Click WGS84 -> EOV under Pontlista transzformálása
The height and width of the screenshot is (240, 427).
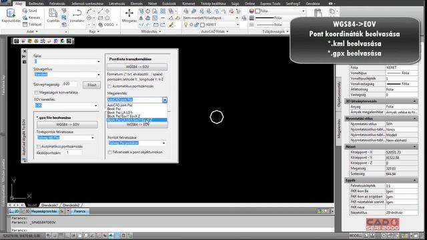click(137, 67)
